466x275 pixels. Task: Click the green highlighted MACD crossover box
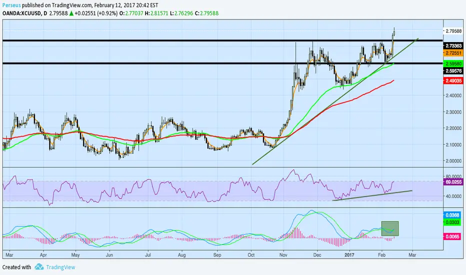point(390,228)
